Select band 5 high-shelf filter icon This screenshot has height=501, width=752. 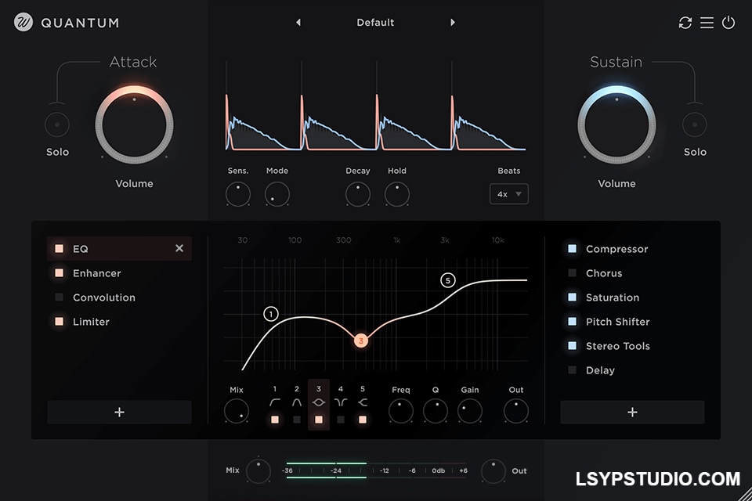363,402
